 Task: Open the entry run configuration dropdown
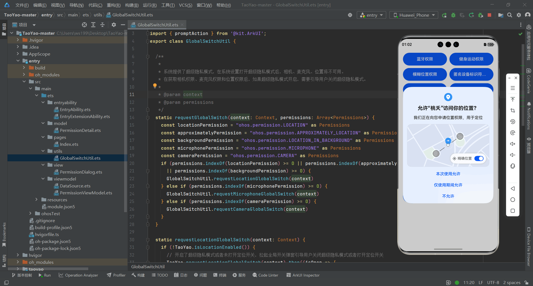coord(371,15)
